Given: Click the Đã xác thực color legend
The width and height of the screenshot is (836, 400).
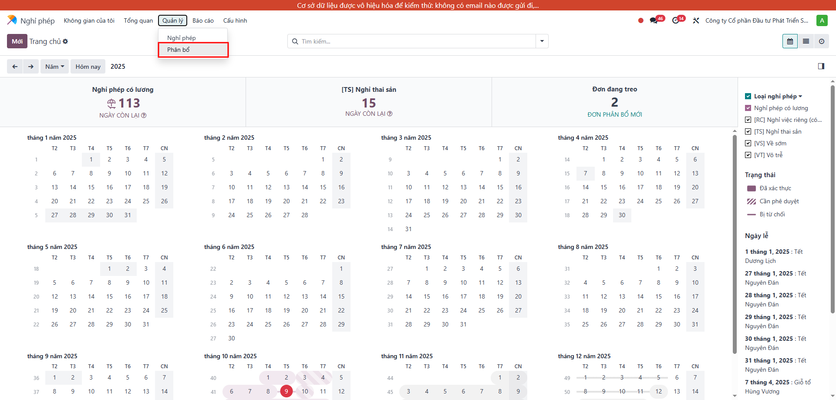Looking at the screenshot, I should tap(752, 188).
